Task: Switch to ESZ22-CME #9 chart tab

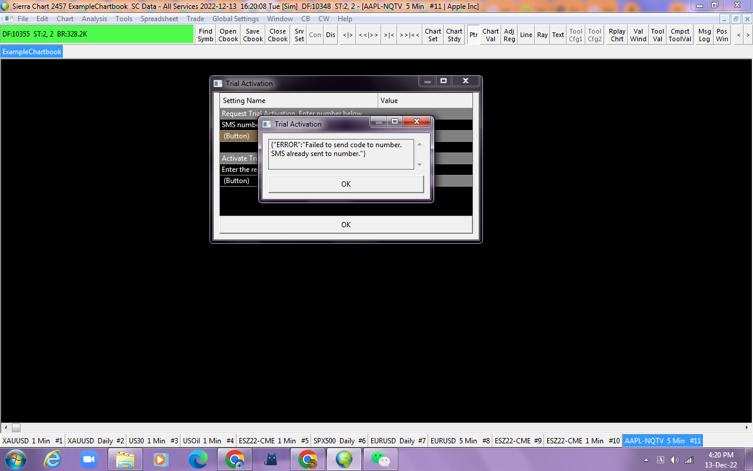Action: [518, 440]
